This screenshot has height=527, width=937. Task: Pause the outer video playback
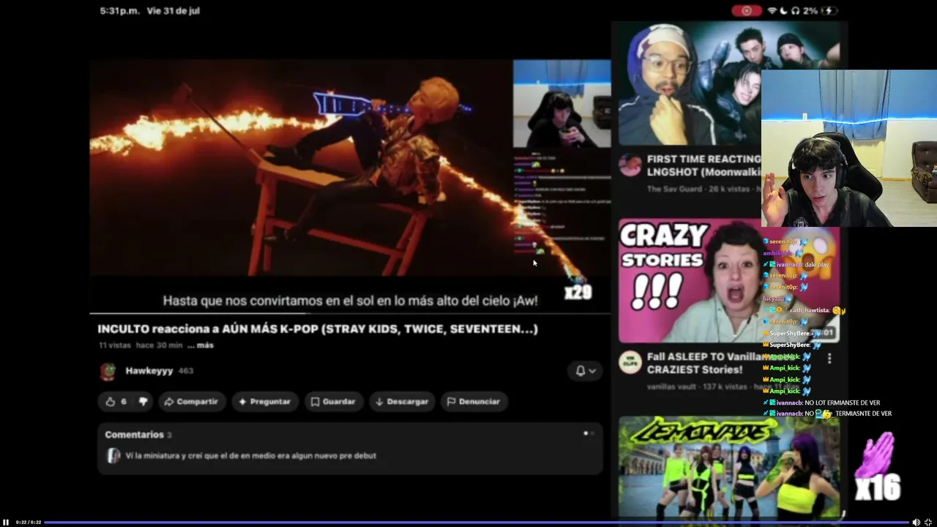[6, 522]
